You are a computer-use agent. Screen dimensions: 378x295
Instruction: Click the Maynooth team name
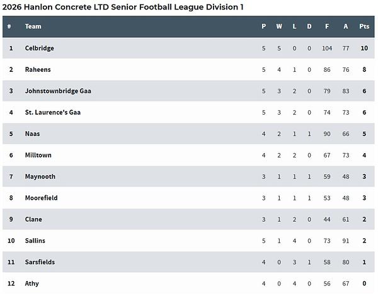tap(40, 176)
